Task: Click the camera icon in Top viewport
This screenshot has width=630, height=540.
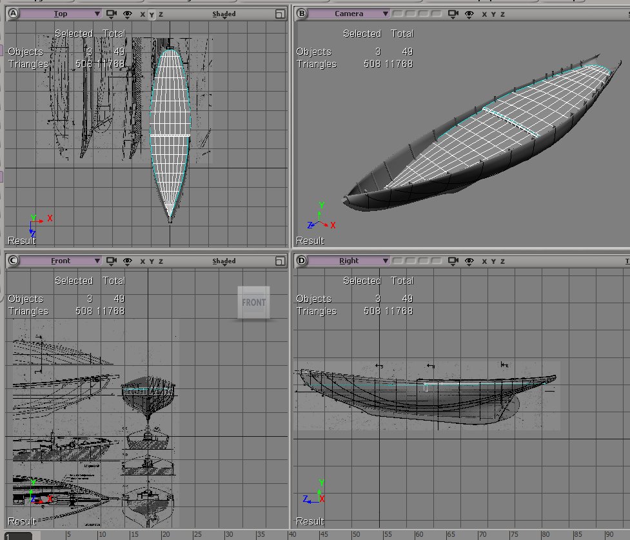Action: point(112,14)
